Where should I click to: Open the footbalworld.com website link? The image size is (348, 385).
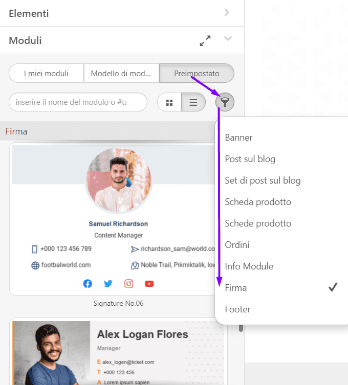pyautogui.click(x=66, y=265)
